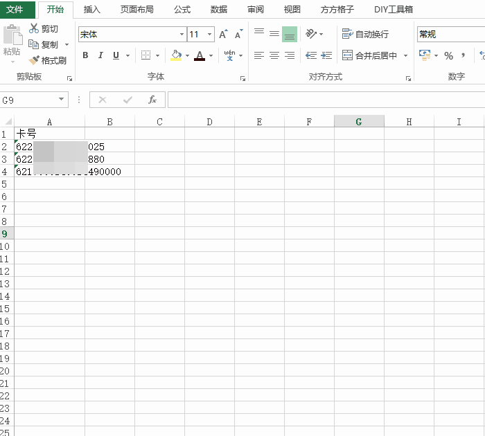Open the Merge and Center dropdown arrow

click(x=405, y=55)
